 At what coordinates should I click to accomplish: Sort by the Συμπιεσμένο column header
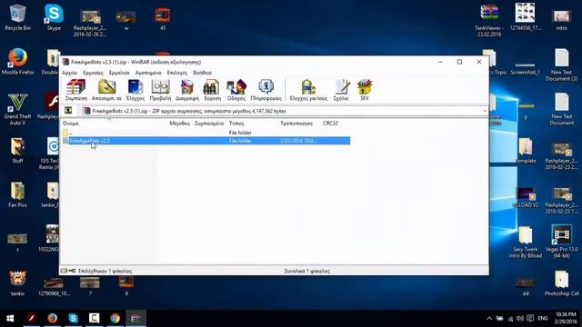tap(209, 124)
